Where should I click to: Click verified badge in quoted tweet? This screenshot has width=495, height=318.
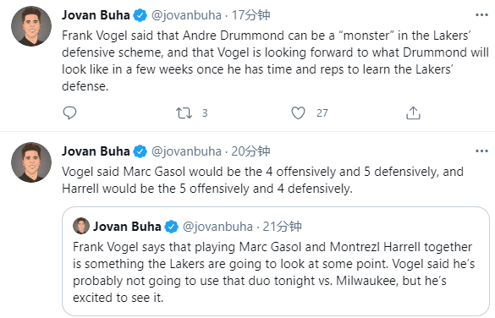click(x=172, y=227)
